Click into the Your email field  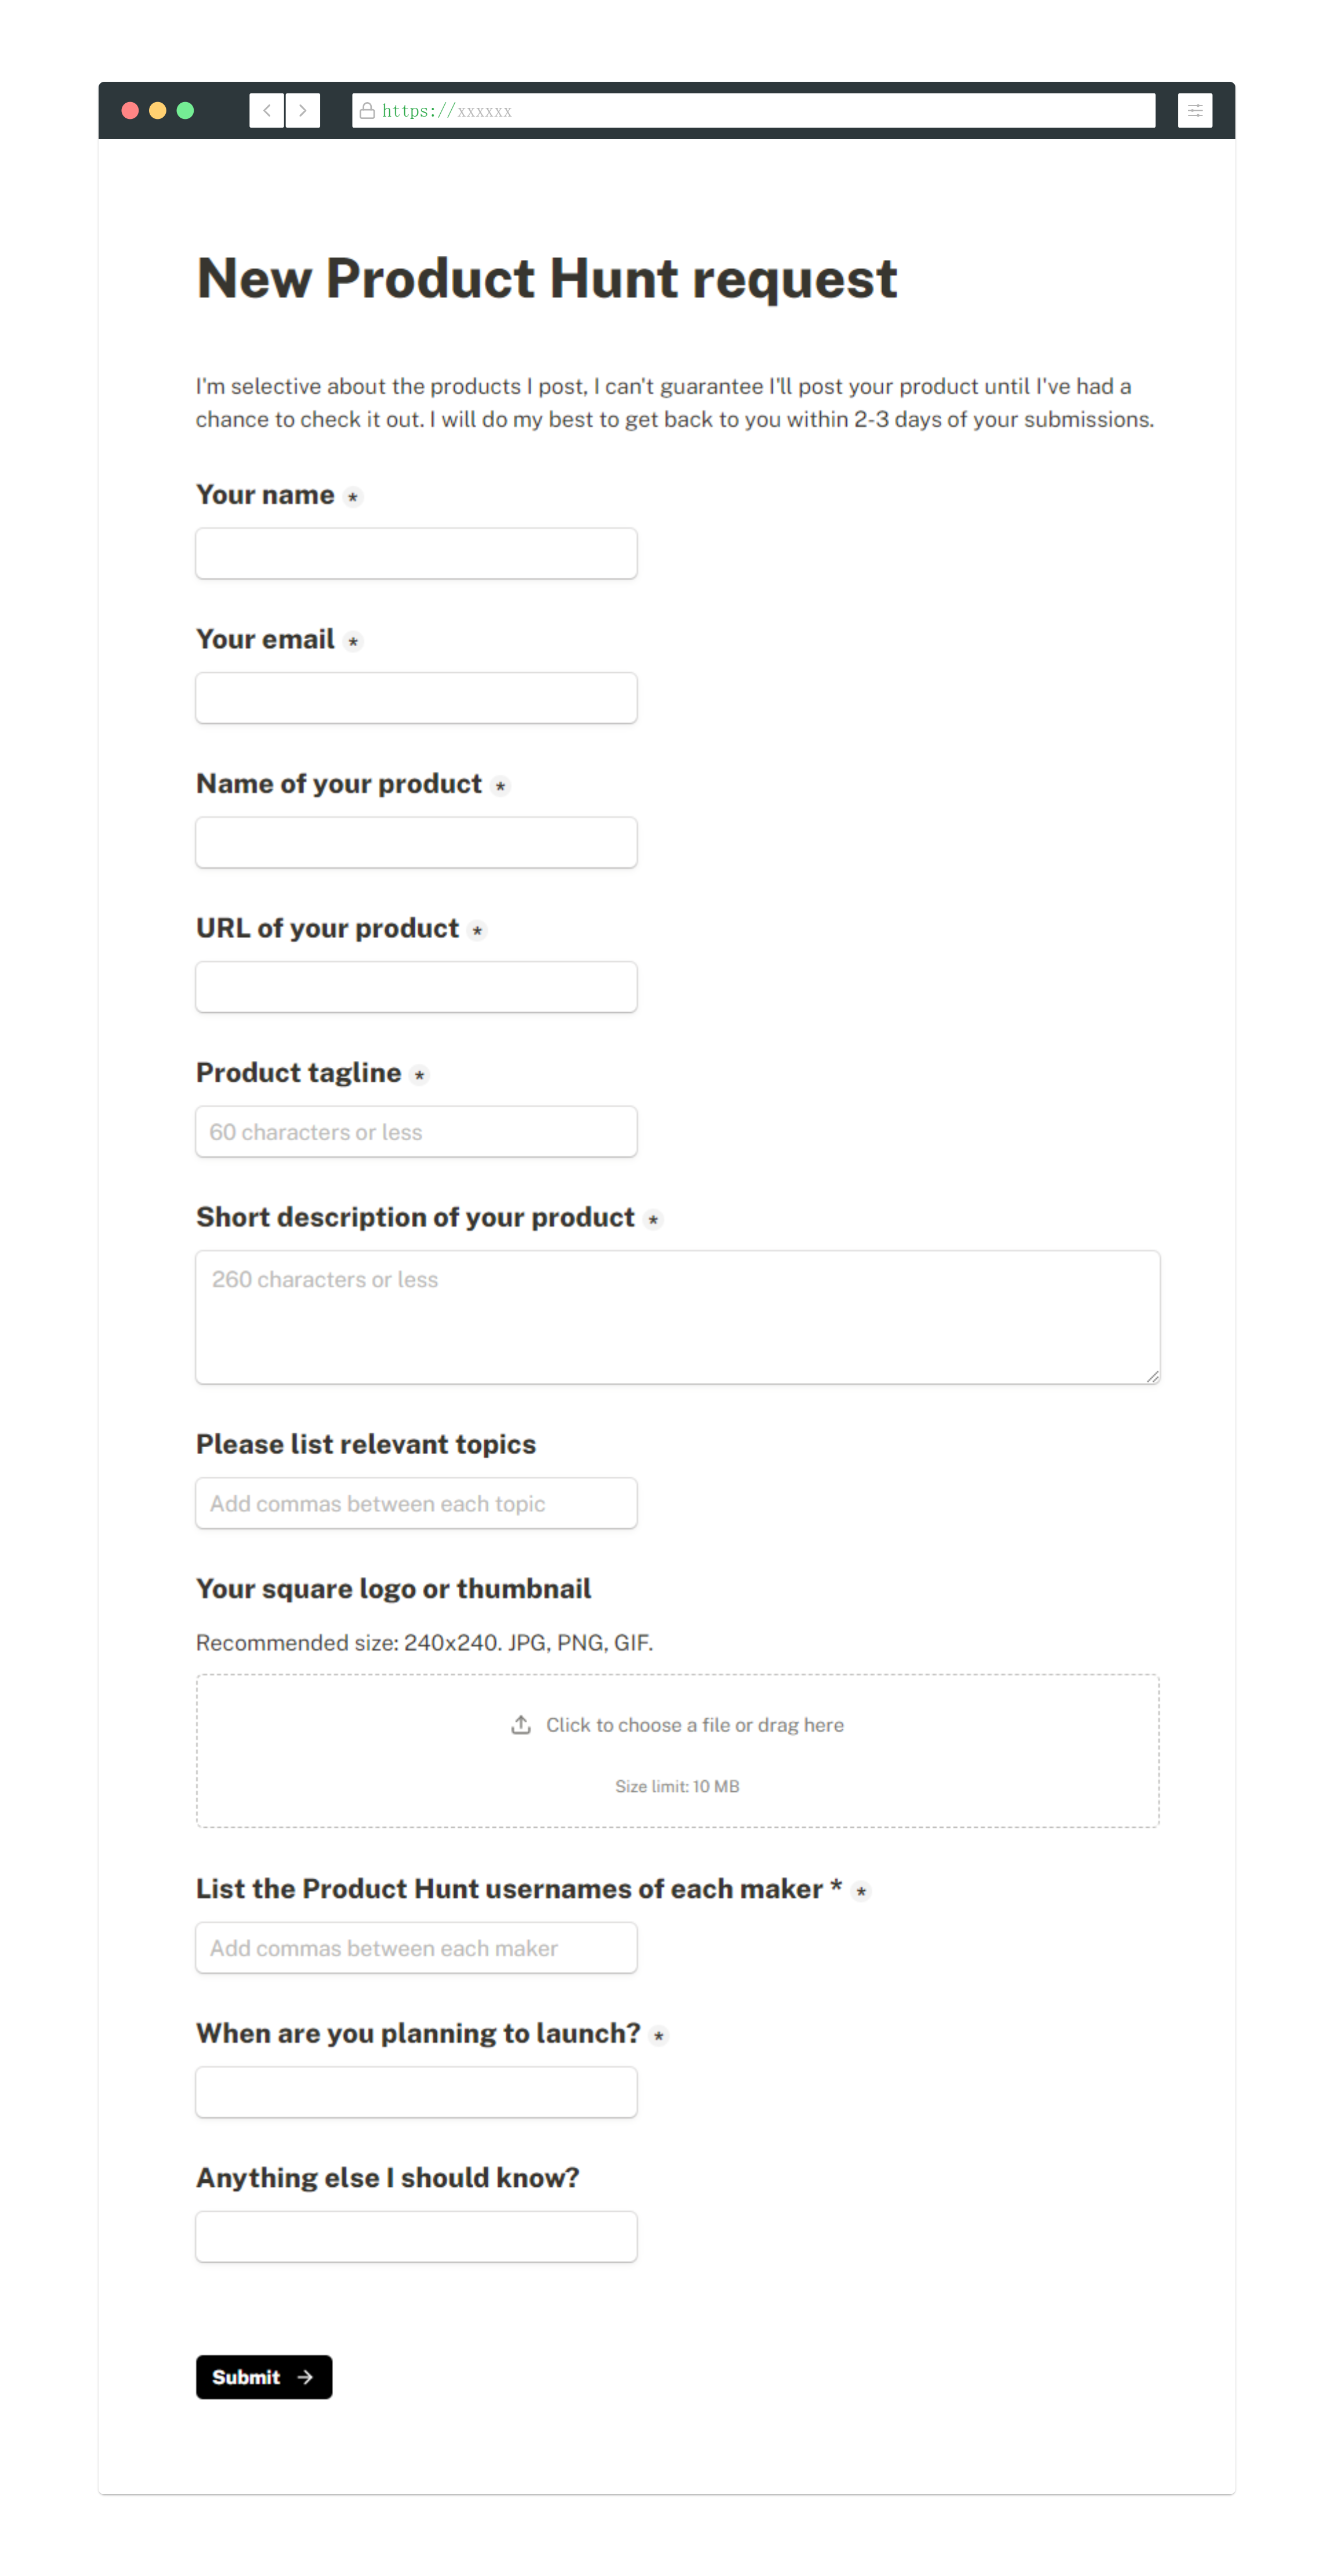point(416,697)
